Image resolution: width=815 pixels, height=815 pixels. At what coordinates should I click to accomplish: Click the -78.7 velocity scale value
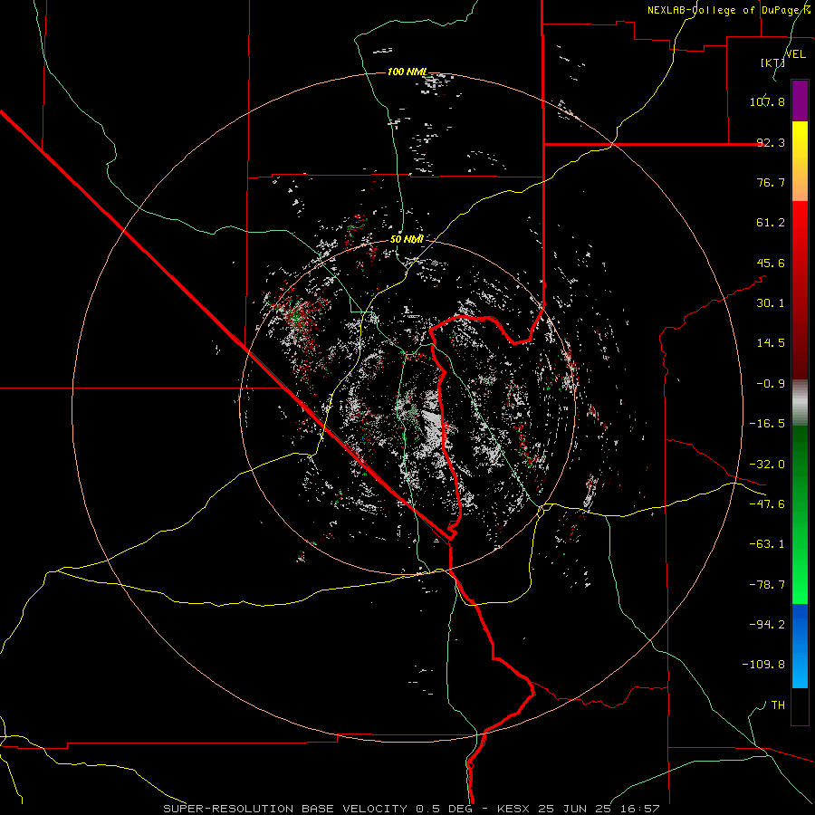tap(767, 585)
